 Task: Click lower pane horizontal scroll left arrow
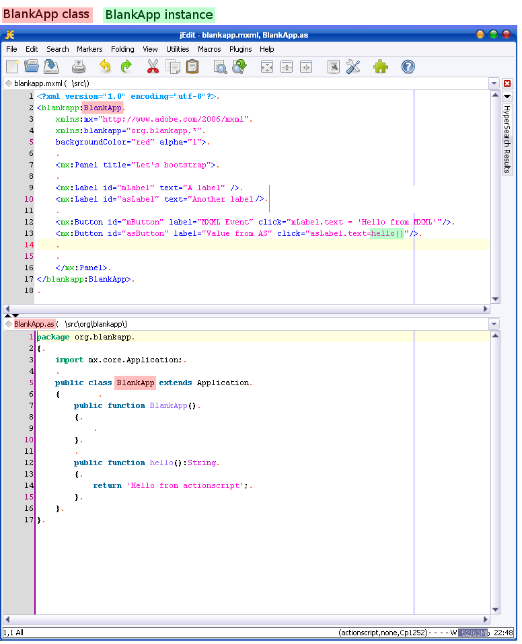coord(7,619)
